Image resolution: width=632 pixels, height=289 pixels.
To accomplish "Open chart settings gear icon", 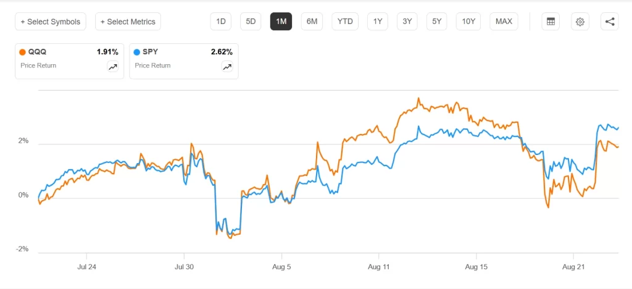I will click(x=580, y=22).
